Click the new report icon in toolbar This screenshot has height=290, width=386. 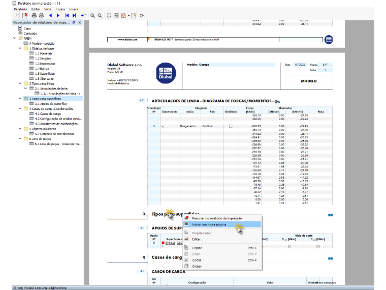coord(18,16)
